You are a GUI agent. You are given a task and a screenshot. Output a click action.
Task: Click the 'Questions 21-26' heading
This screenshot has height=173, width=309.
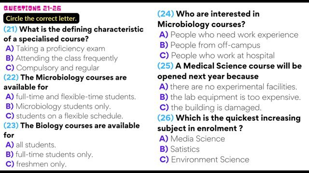coord(32,9)
